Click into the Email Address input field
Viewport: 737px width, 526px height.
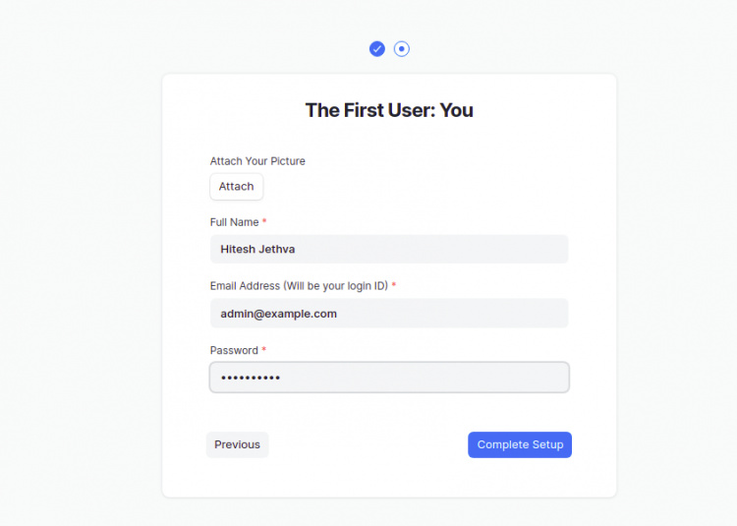point(389,314)
